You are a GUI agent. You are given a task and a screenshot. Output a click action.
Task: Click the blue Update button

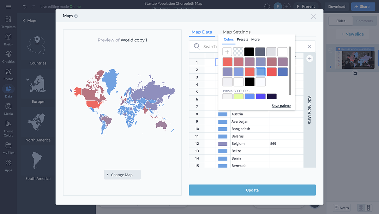point(252,190)
